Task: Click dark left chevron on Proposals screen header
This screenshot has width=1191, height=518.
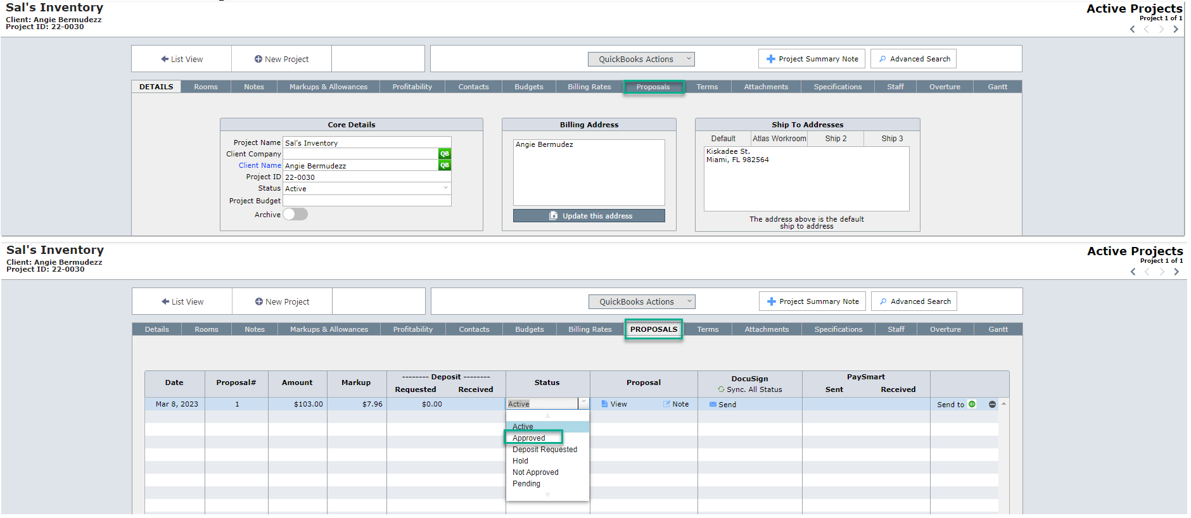Action: 1133,272
